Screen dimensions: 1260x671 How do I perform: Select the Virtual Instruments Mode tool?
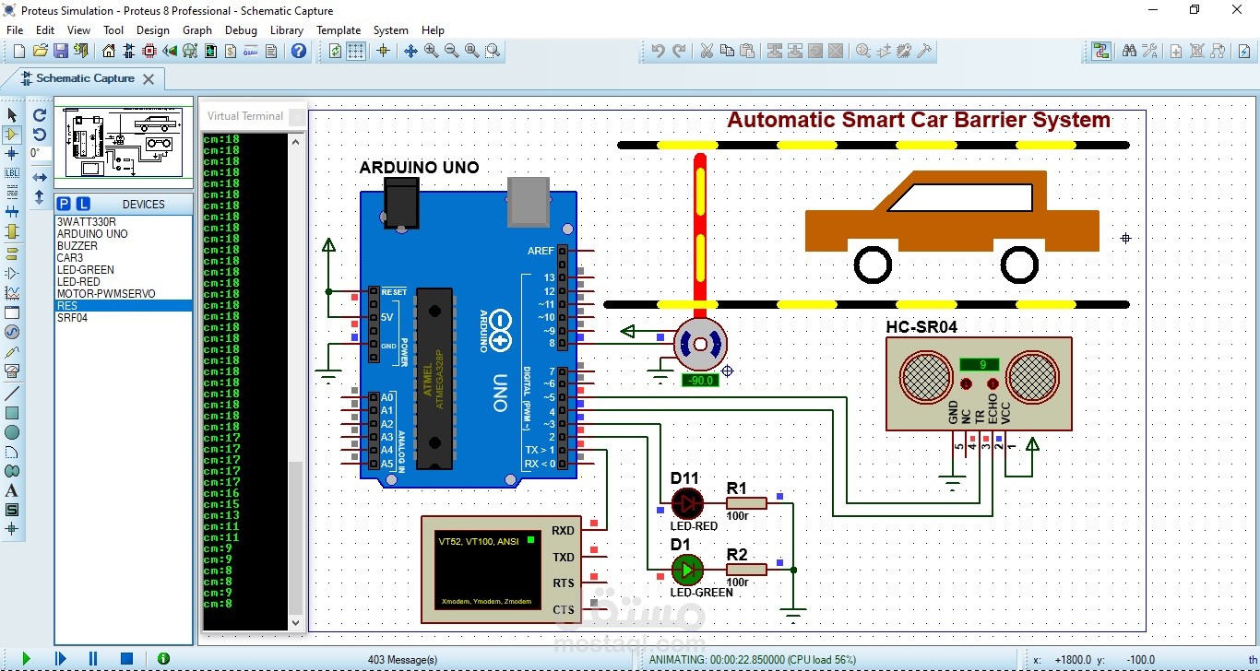(12, 371)
